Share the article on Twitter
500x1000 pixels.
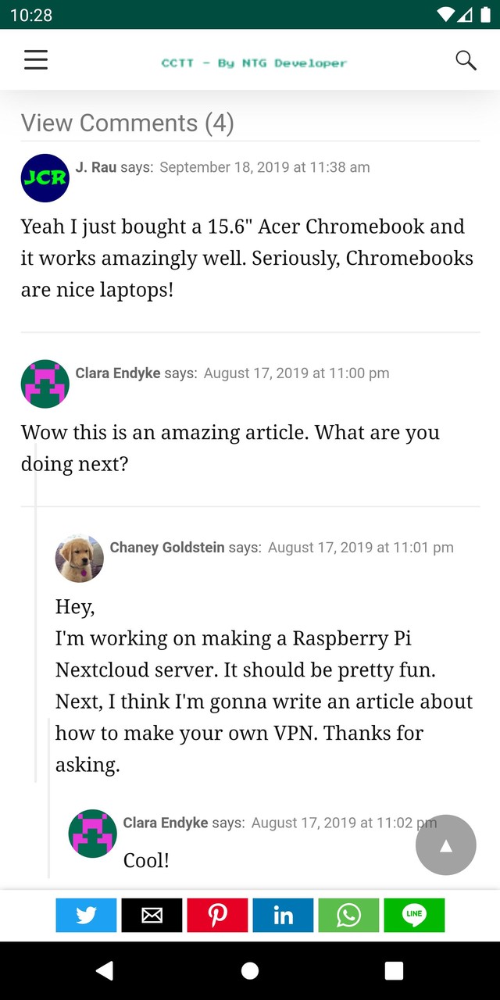[86, 915]
